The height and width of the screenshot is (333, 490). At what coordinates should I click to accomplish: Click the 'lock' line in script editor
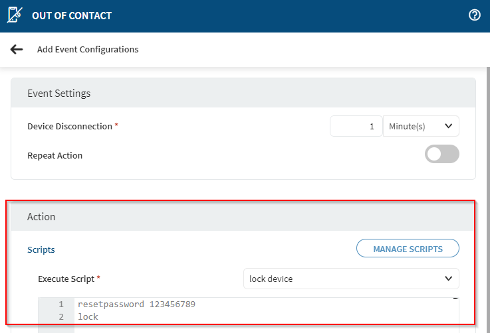coord(88,317)
